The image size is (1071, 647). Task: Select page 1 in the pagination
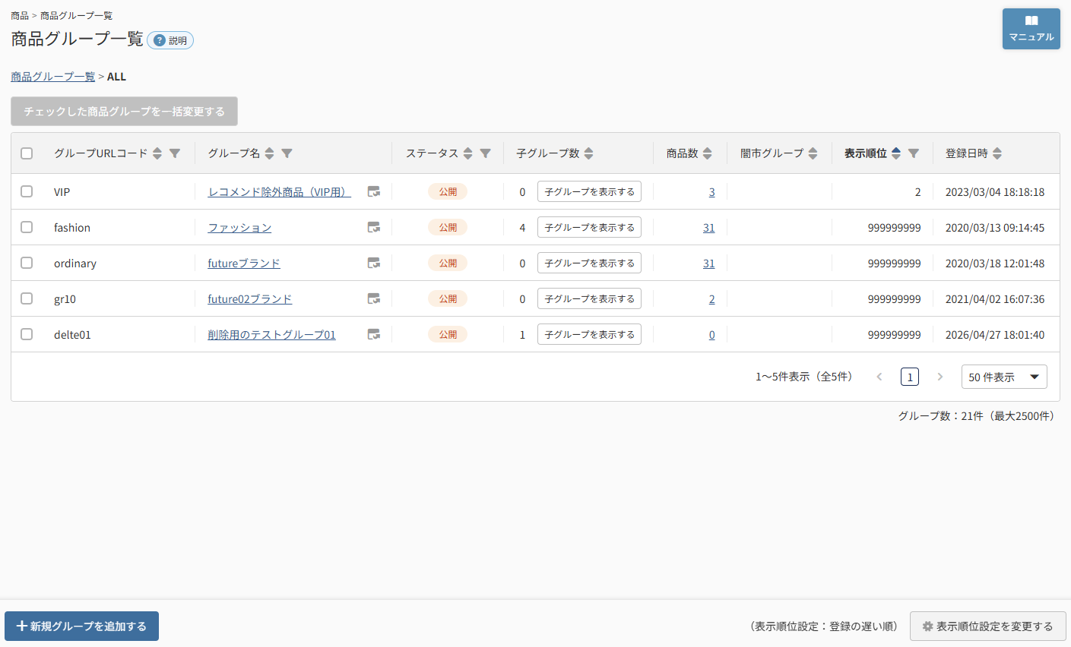[x=910, y=377]
